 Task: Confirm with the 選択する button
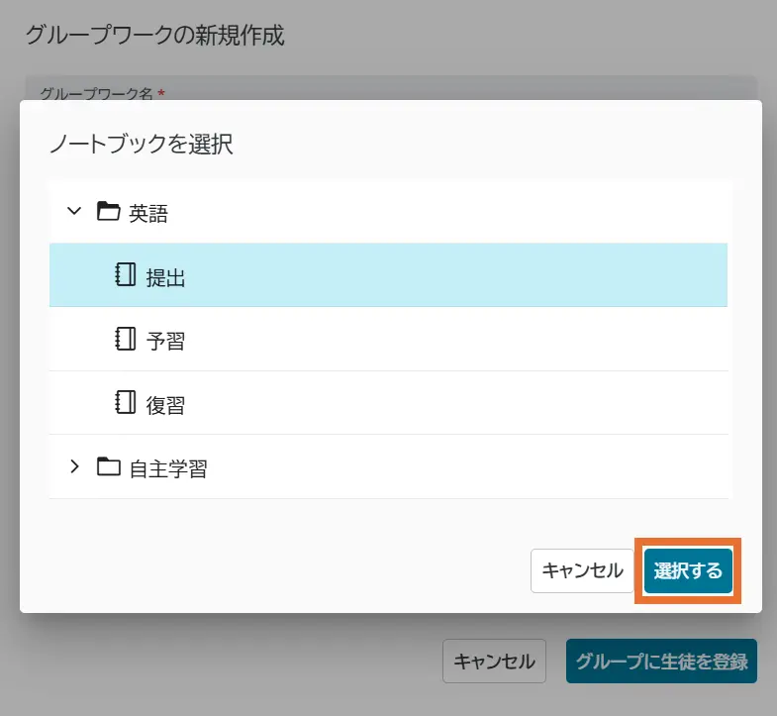[x=688, y=570]
